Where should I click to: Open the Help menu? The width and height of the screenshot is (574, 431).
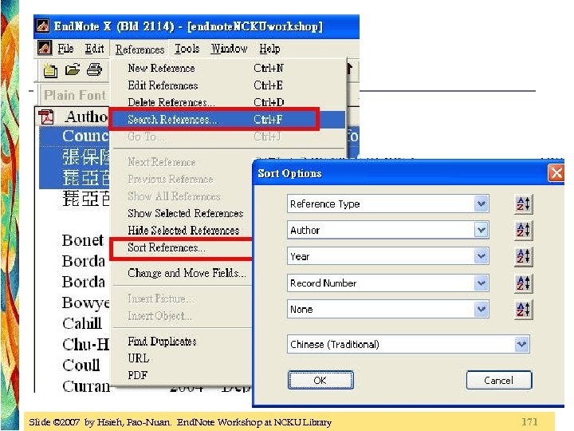(269, 49)
